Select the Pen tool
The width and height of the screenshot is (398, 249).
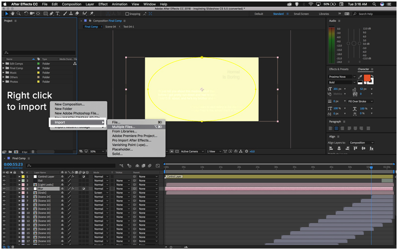point(51,14)
